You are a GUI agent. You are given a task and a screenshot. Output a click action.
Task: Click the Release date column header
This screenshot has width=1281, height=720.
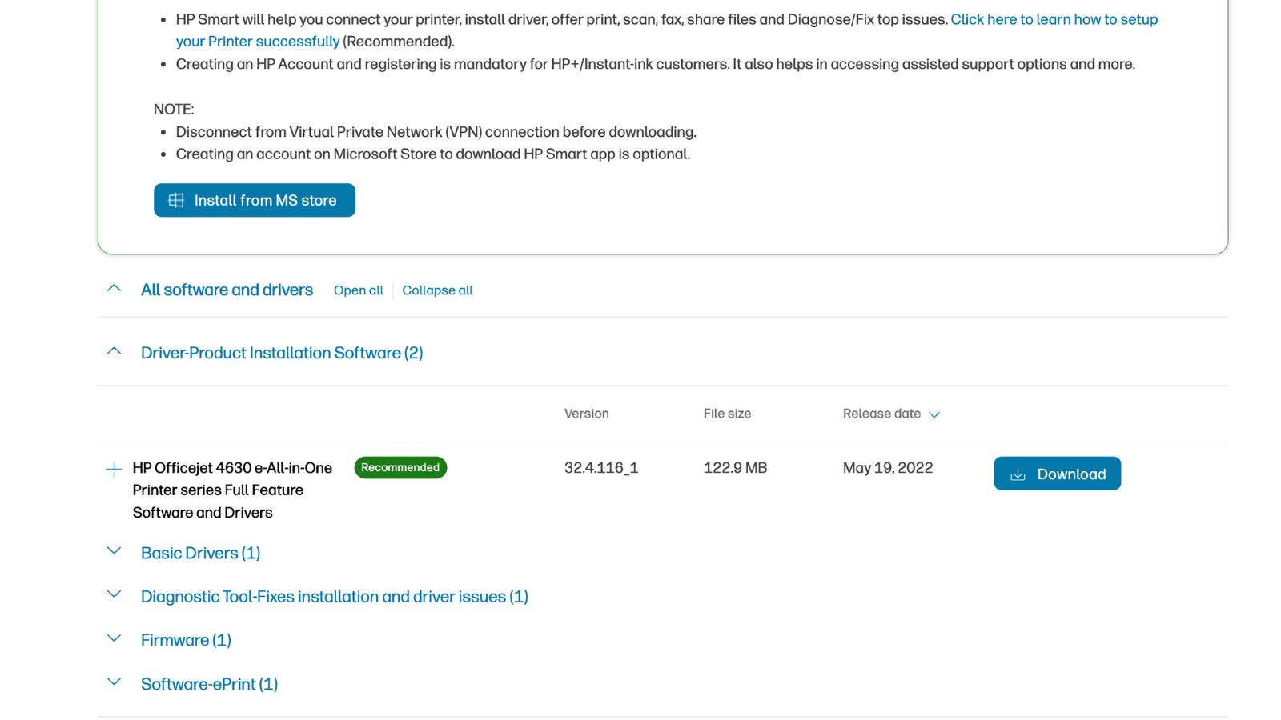click(x=881, y=414)
